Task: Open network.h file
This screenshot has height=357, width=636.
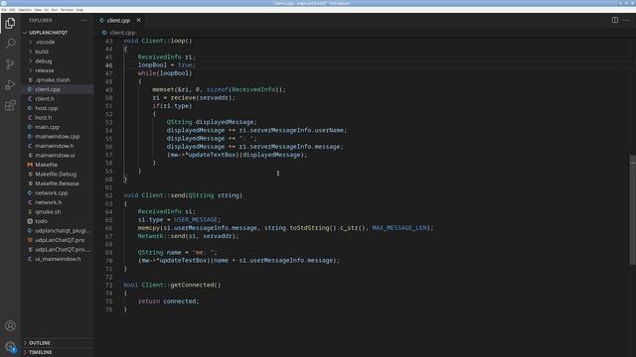Action: click(x=58, y=202)
